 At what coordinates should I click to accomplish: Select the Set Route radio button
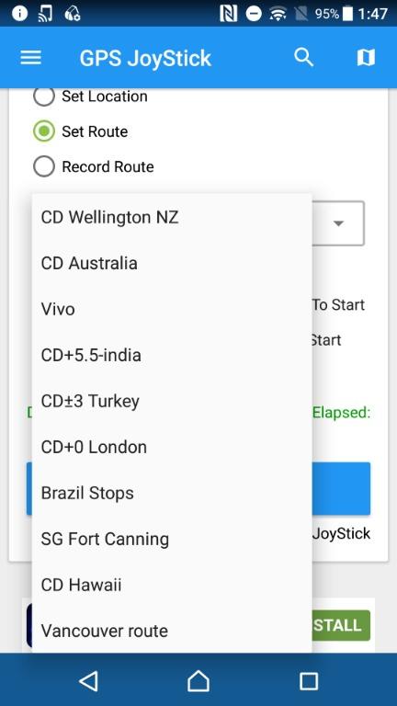coord(44,131)
